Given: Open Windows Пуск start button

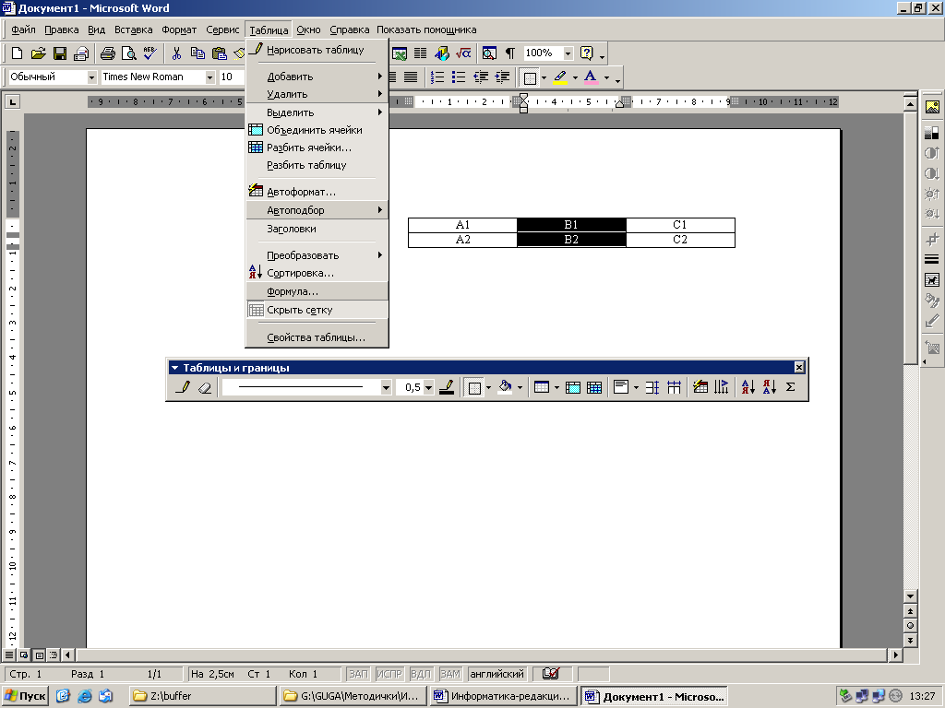Looking at the screenshot, I should tap(25, 696).
